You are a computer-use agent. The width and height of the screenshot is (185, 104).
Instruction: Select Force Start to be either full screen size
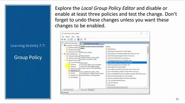(x=123, y=69)
